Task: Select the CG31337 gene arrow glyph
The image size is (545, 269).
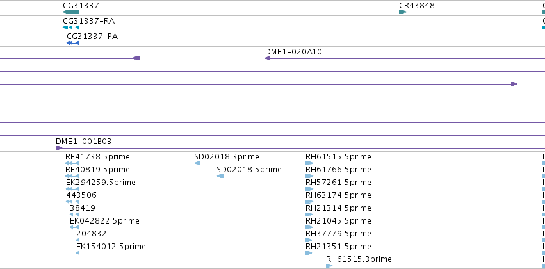Action: 71,12
